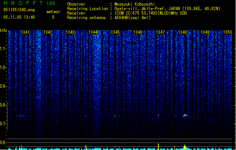This screenshot has width=236, height=150.
Task: Click the 1344 time marker
Action: click(93, 32)
